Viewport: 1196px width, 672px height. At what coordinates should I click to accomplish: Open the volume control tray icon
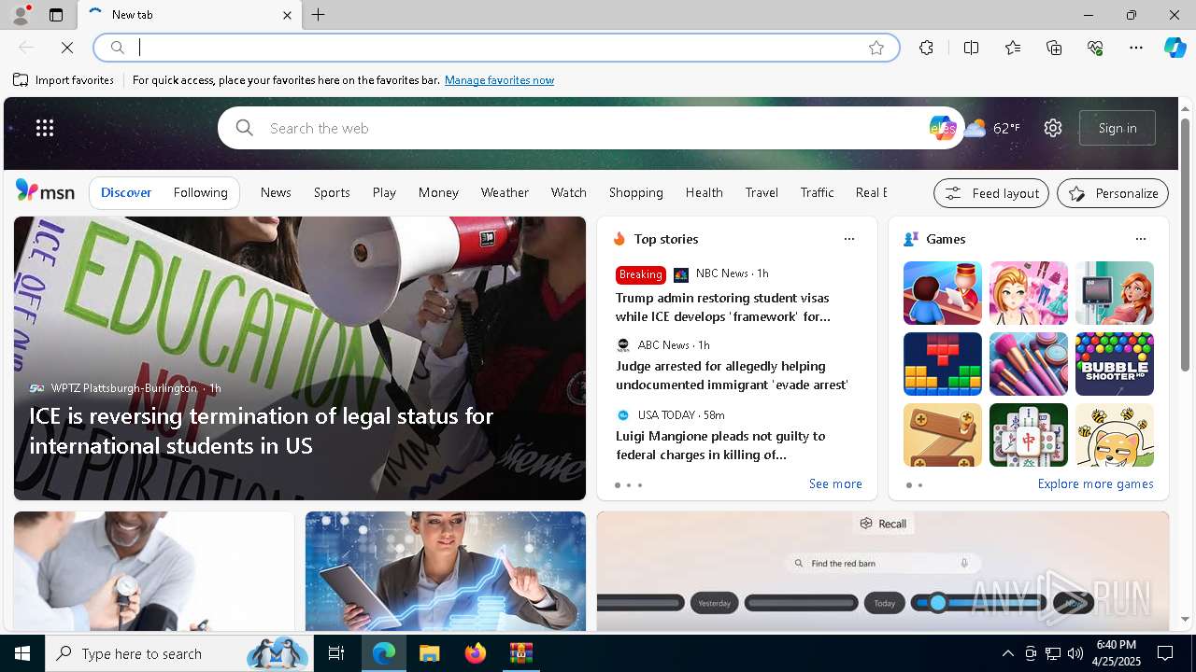pyautogui.click(x=1075, y=653)
